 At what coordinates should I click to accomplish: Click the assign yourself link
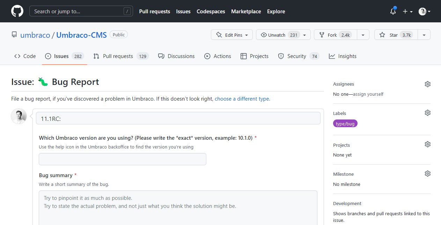tap(368, 94)
